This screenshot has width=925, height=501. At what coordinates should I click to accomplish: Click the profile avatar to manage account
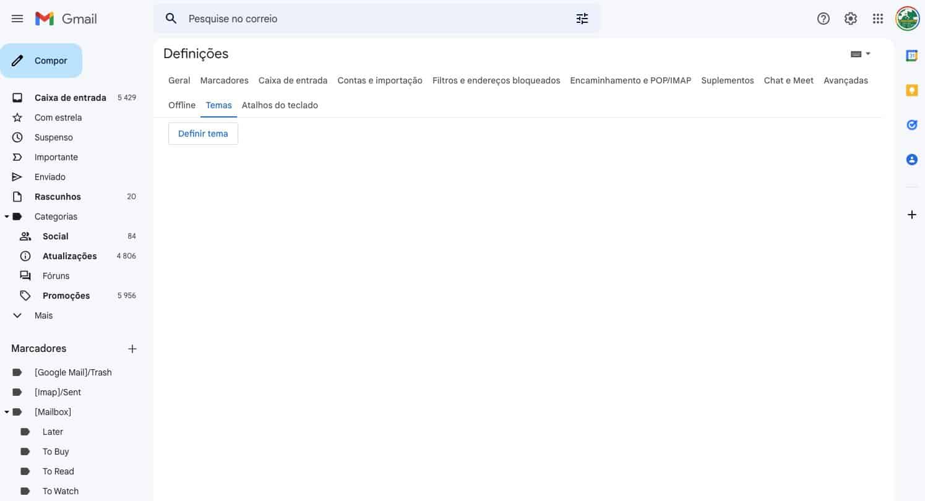point(907,19)
